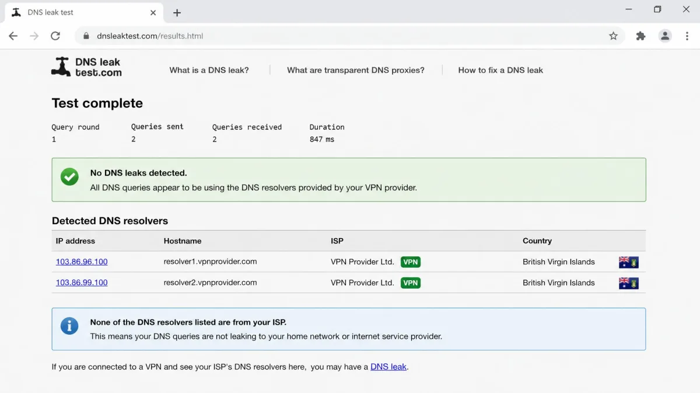Click 'British Virgin Islands' in first row
The image size is (700, 393).
click(559, 262)
